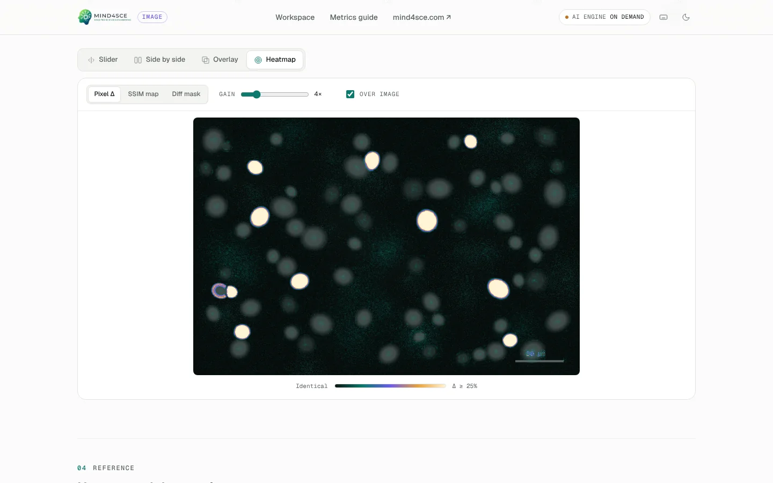773x483 pixels.
Task: Click the Gain slider handle
Action: point(257,94)
